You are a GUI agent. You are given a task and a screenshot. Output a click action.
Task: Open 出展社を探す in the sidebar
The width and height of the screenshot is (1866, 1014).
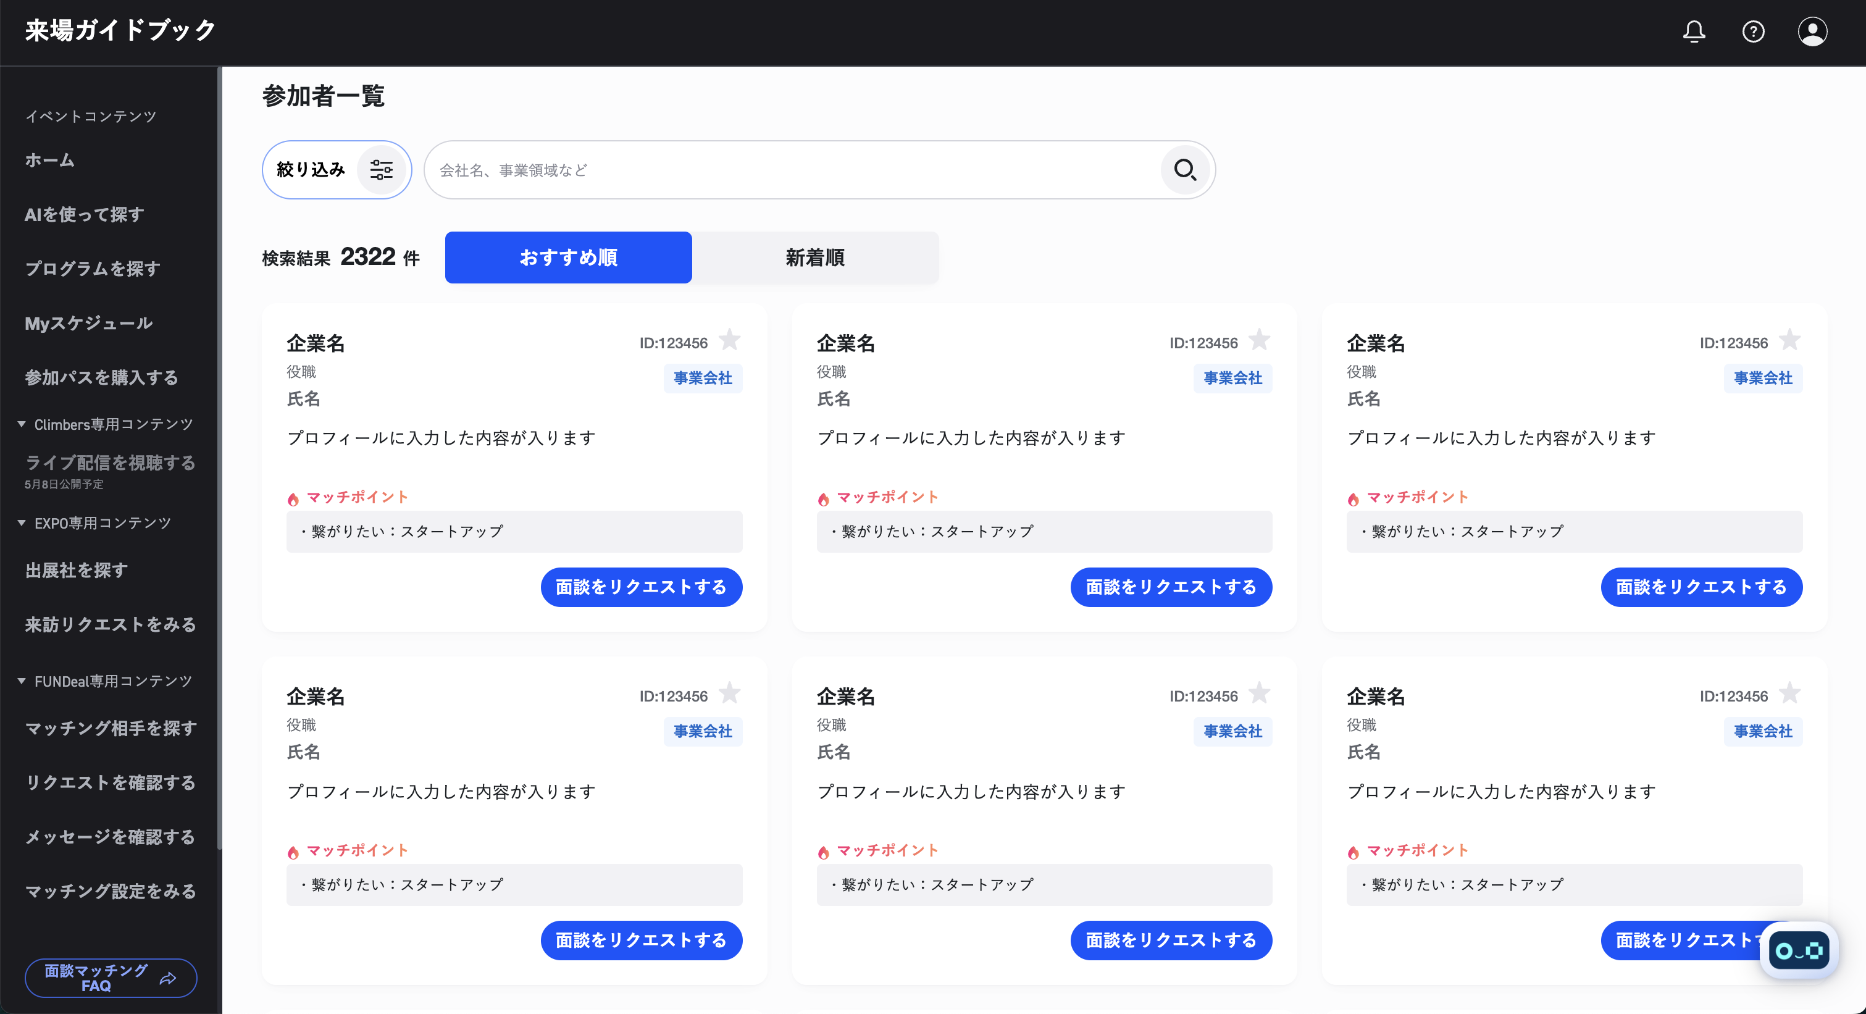(x=76, y=571)
